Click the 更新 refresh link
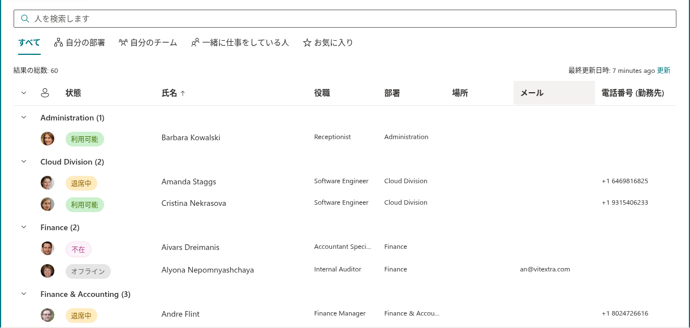This screenshot has width=690, height=328. [x=663, y=71]
